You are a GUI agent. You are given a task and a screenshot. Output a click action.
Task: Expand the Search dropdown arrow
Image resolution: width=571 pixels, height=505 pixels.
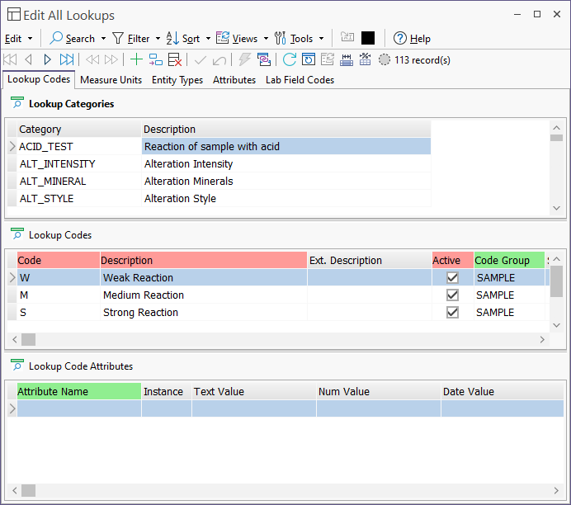point(104,39)
